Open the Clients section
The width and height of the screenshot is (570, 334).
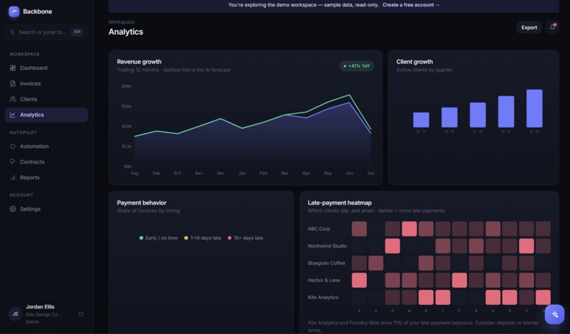47,99
